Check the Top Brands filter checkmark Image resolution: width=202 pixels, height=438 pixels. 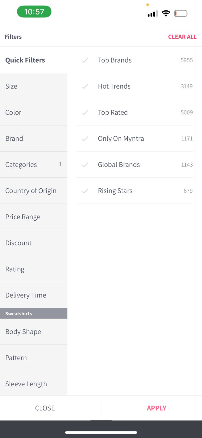[85, 60]
